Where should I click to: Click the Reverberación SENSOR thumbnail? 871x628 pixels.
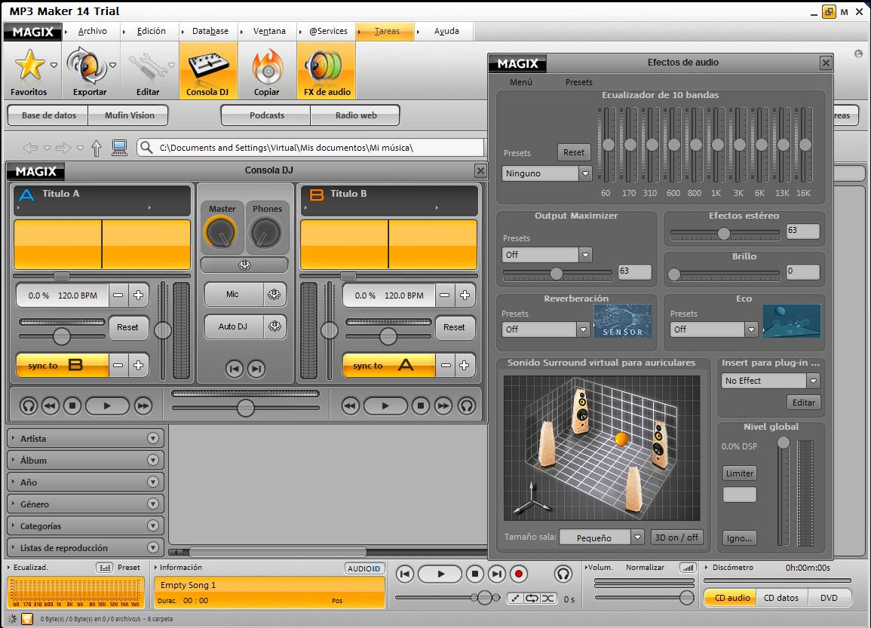coord(622,321)
